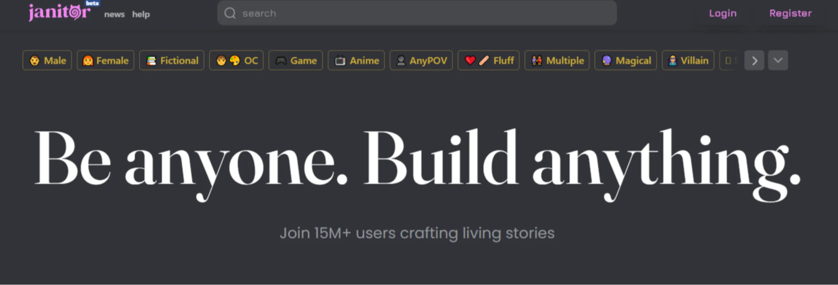Click the Register link
Image resolution: width=838 pixels, height=285 pixels.
pos(790,13)
